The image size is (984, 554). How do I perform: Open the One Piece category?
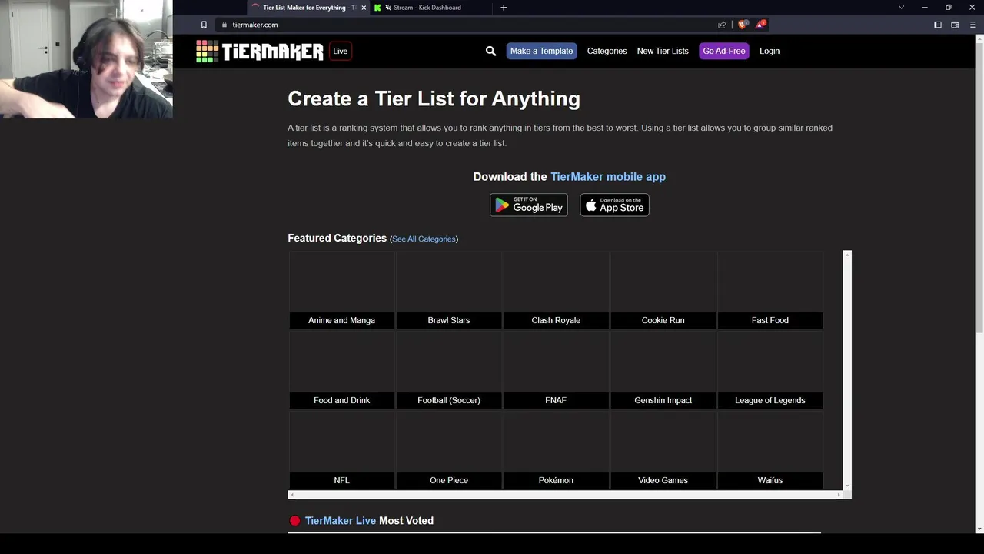[449, 450]
